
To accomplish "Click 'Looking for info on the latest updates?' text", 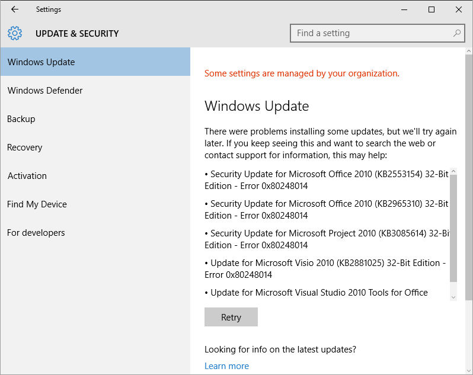I will [280, 350].
